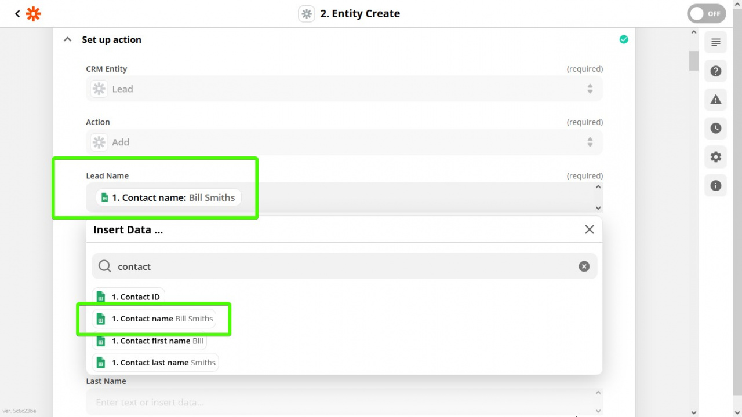Collapse the Set up action section

pos(68,39)
